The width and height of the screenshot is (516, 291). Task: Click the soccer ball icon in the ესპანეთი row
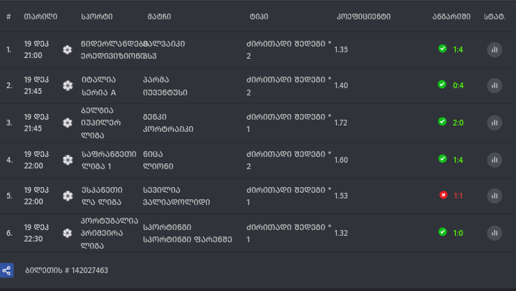[x=67, y=196]
